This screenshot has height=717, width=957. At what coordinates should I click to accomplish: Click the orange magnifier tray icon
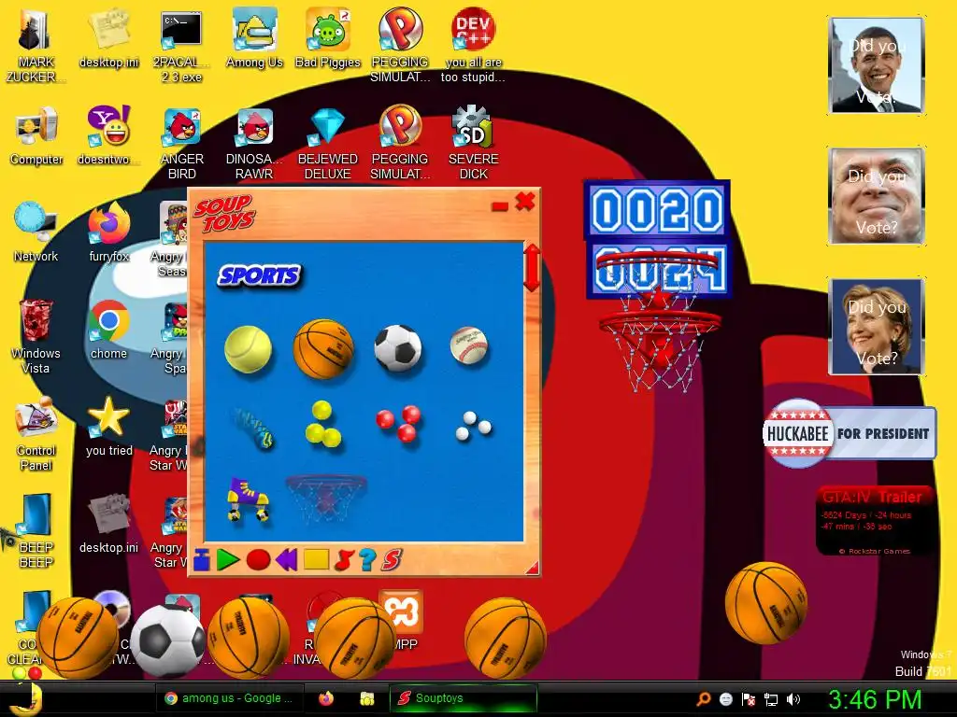pyautogui.click(x=704, y=699)
